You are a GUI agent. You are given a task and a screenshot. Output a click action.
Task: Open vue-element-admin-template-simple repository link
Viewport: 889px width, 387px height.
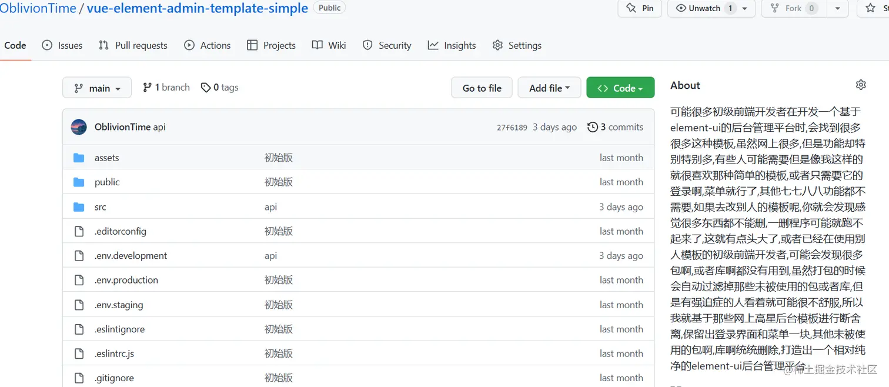[x=198, y=8]
